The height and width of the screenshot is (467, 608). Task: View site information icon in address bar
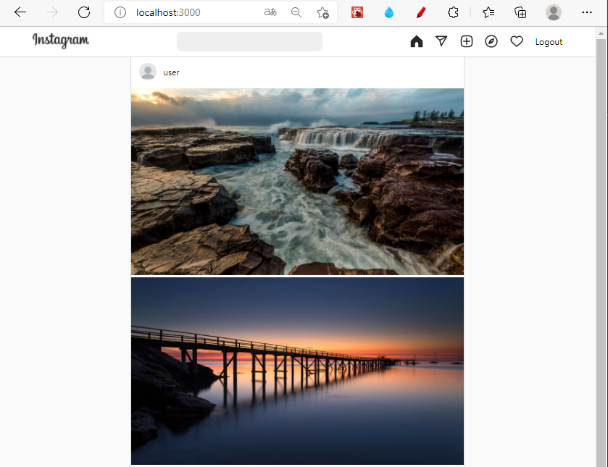tap(120, 12)
